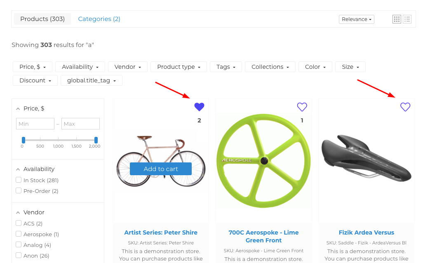Toggle the Anon (26) vendor filter
430x263 pixels.
click(x=19, y=255)
